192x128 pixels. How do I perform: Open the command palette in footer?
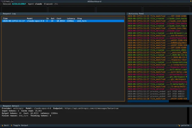pos(184,125)
